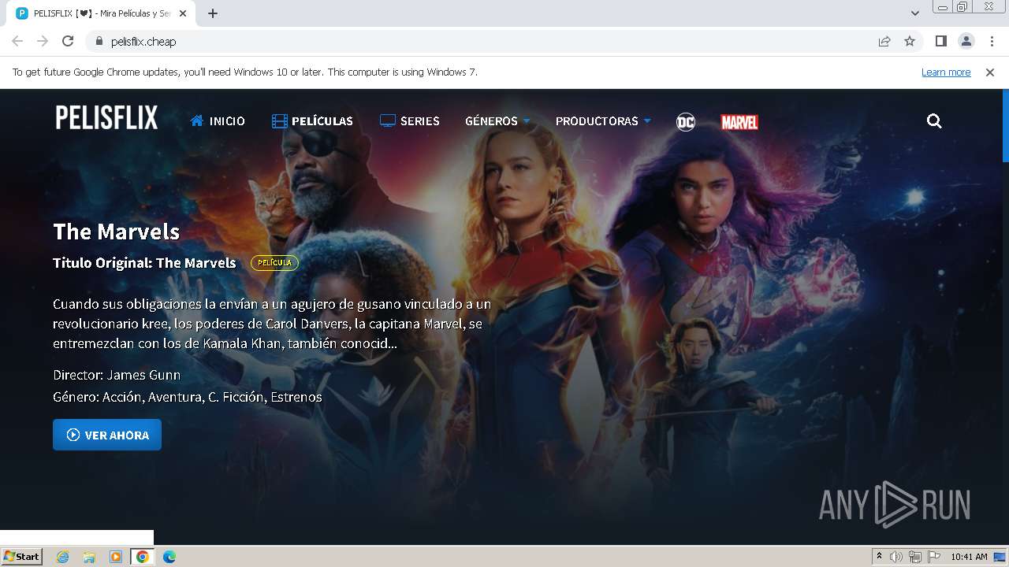Open the C. Ficción genre link
This screenshot has width=1009, height=567.
pyautogui.click(x=236, y=397)
